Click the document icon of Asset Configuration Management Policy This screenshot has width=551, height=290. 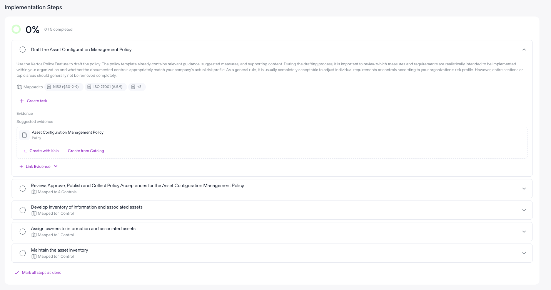25,135
